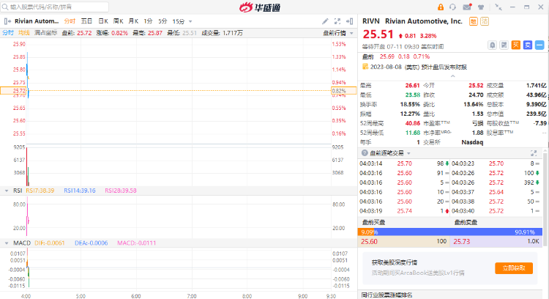The width and height of the screenshot is (549, 299).
Task: Click the compact window shrink arrows icon
Action: pos(498,7)
